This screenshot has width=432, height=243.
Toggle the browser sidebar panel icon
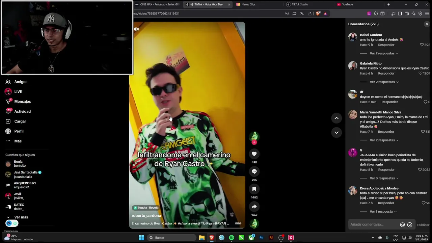[x=400, y=13]
